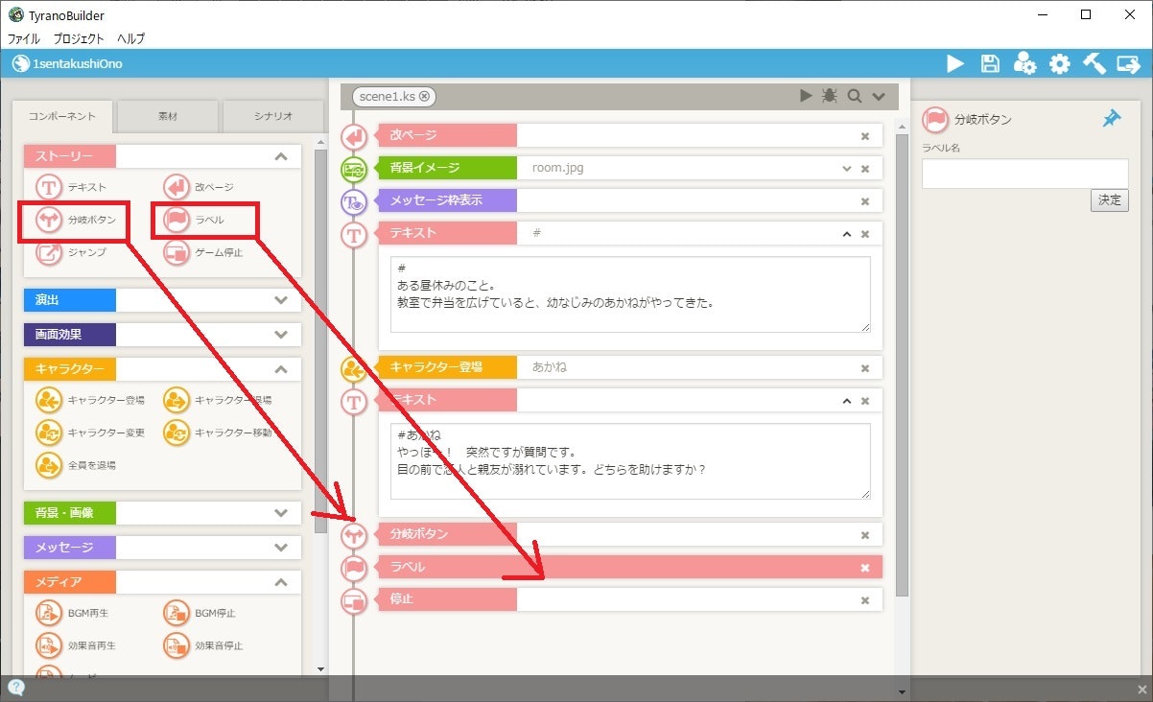Open the ヘルプ menu

130,39
